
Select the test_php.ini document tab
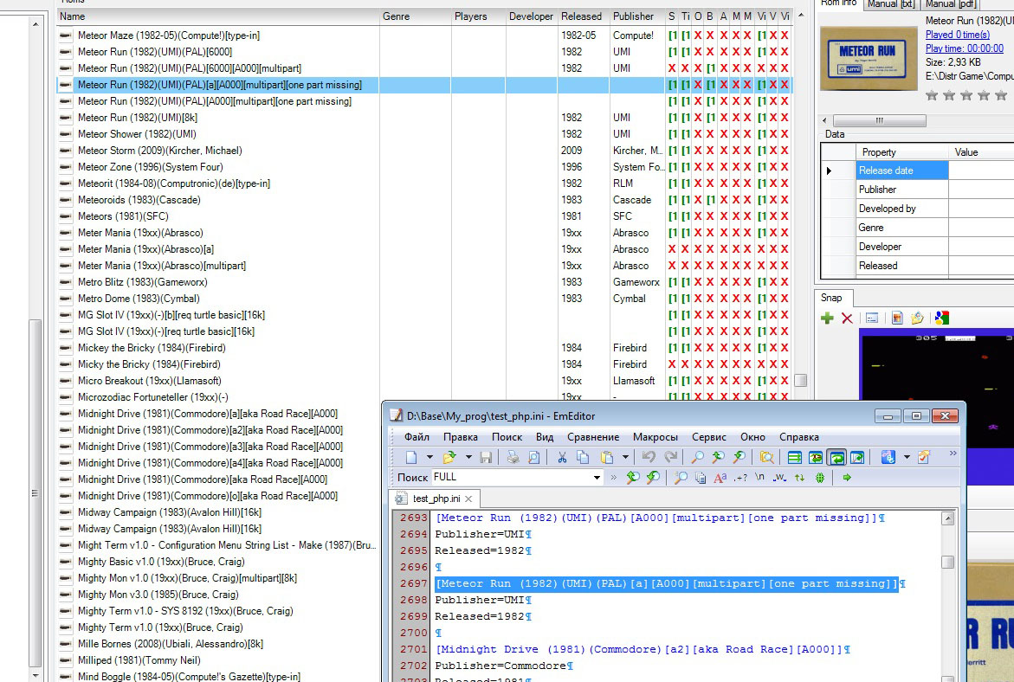click(436, 499)
